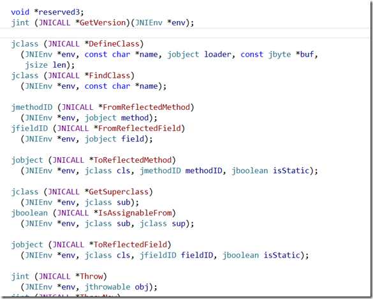Click the jthrowable type keyword
The height and width of the screenshot is (299, 373).
pos(108,287)
